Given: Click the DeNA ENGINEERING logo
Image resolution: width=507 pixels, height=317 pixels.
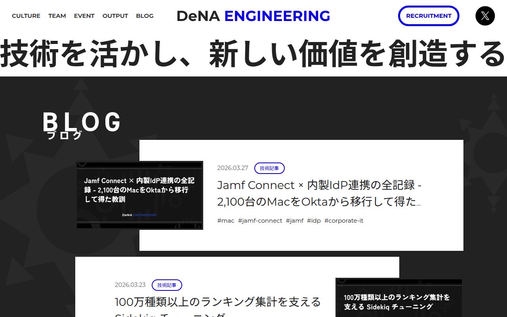Looking at the screenshot, I should (253, 16).
